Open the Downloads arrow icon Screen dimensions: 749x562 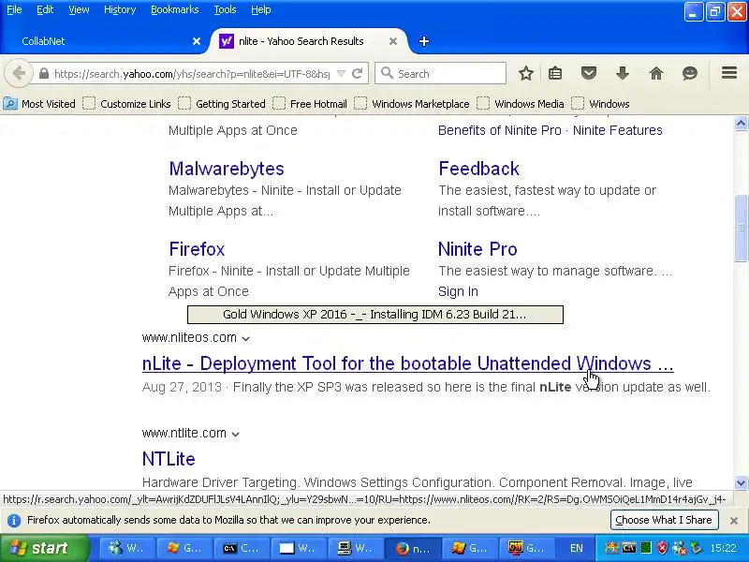pyautogui.click(x=622, y=74)
